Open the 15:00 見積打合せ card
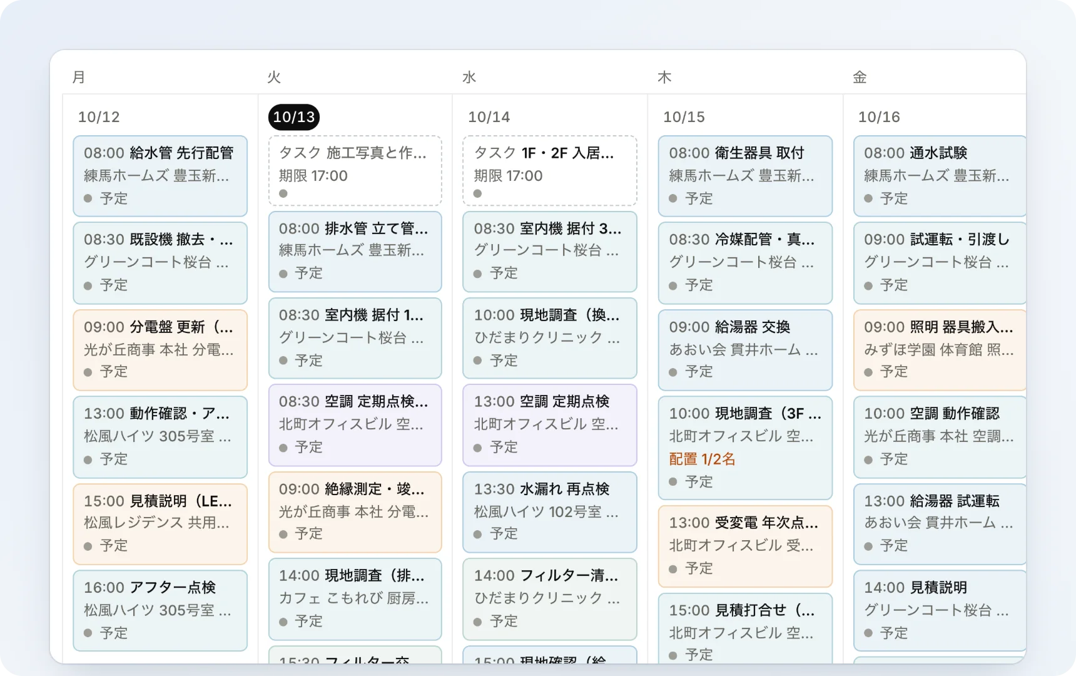The width and height of the screenshot is (1076, 676). click(745, 628)
